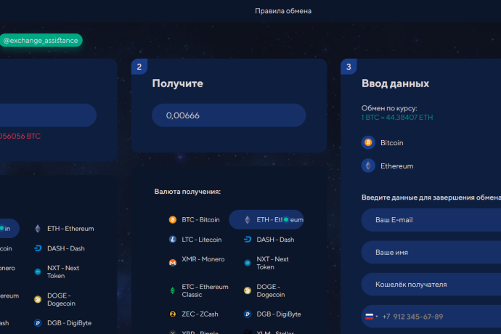Focus the Кошелёк получателя input field
Viewport: 501px width, 334px height.
click(x=431, y=285)
